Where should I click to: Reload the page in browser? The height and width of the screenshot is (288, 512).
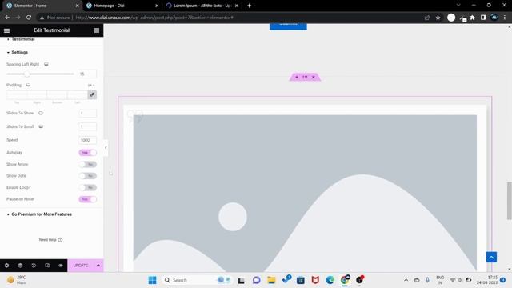(x=29, y=18)
